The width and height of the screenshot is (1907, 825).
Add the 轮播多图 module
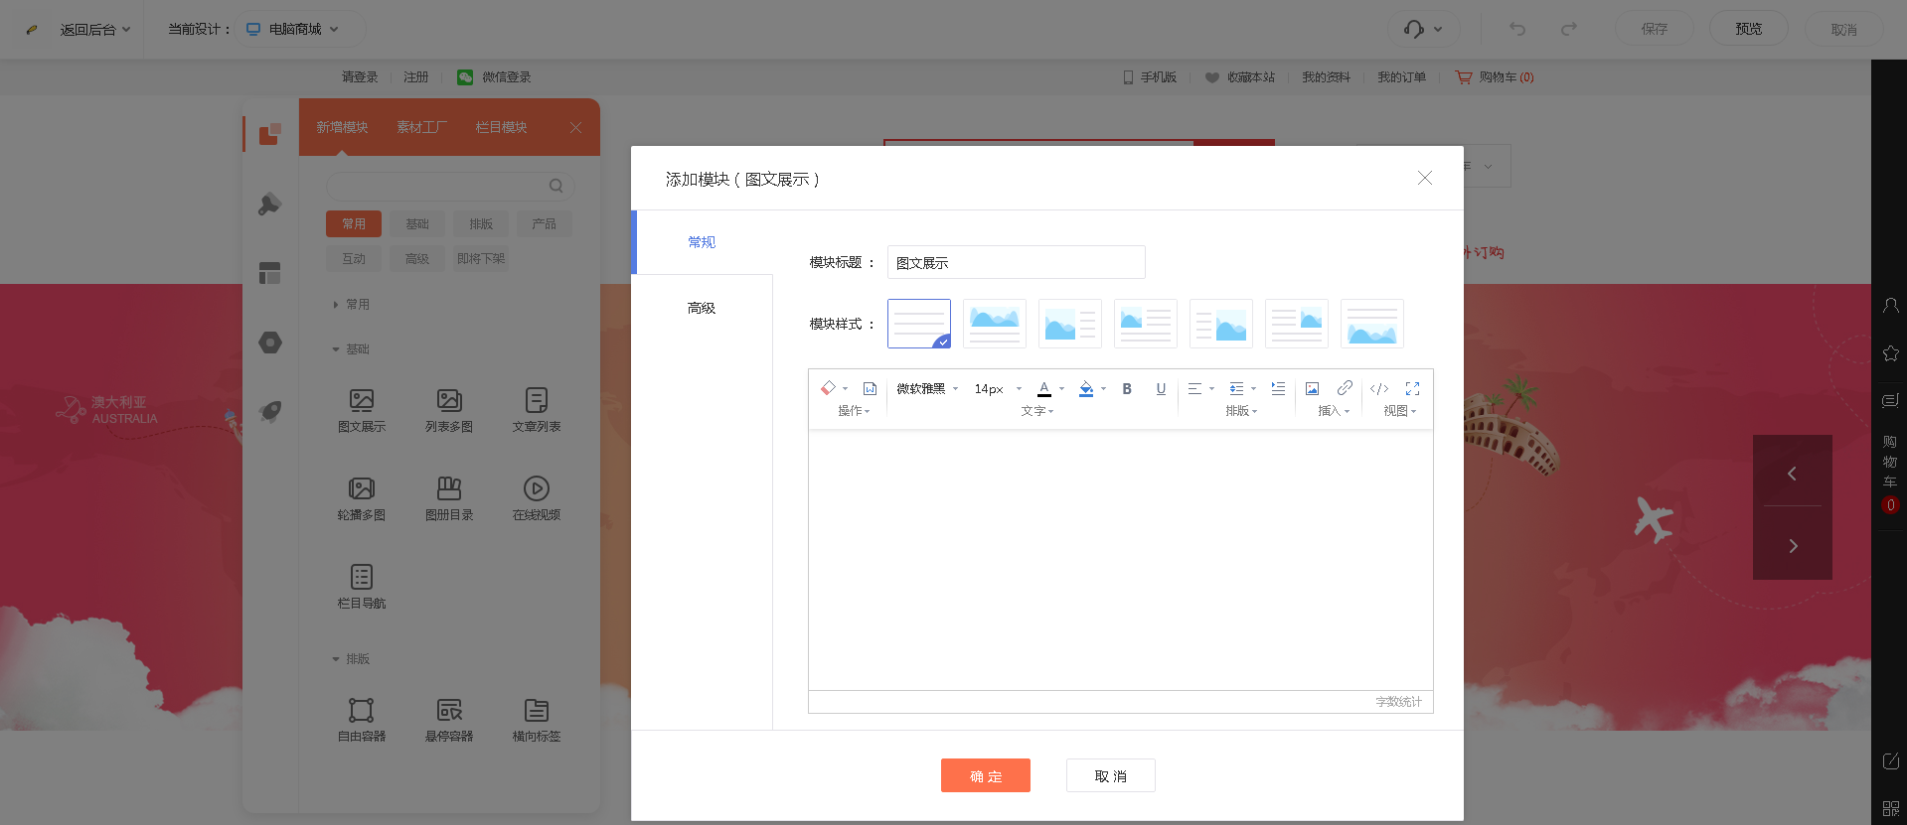362,498
